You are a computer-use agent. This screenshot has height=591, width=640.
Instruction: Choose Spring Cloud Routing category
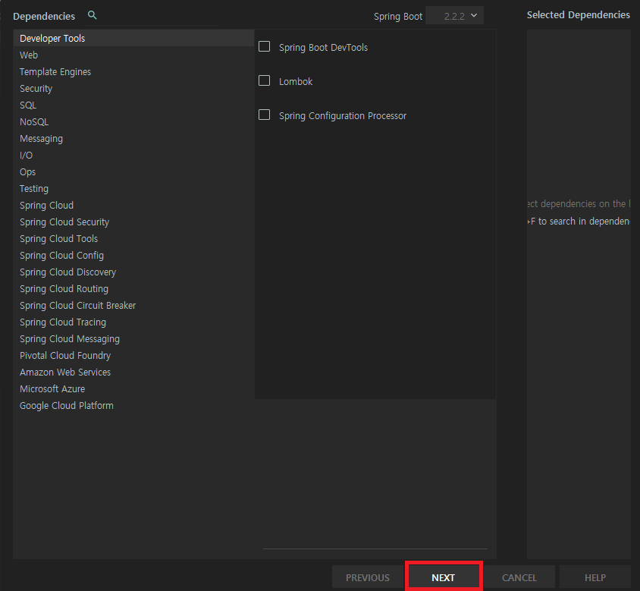click(134, 289)
